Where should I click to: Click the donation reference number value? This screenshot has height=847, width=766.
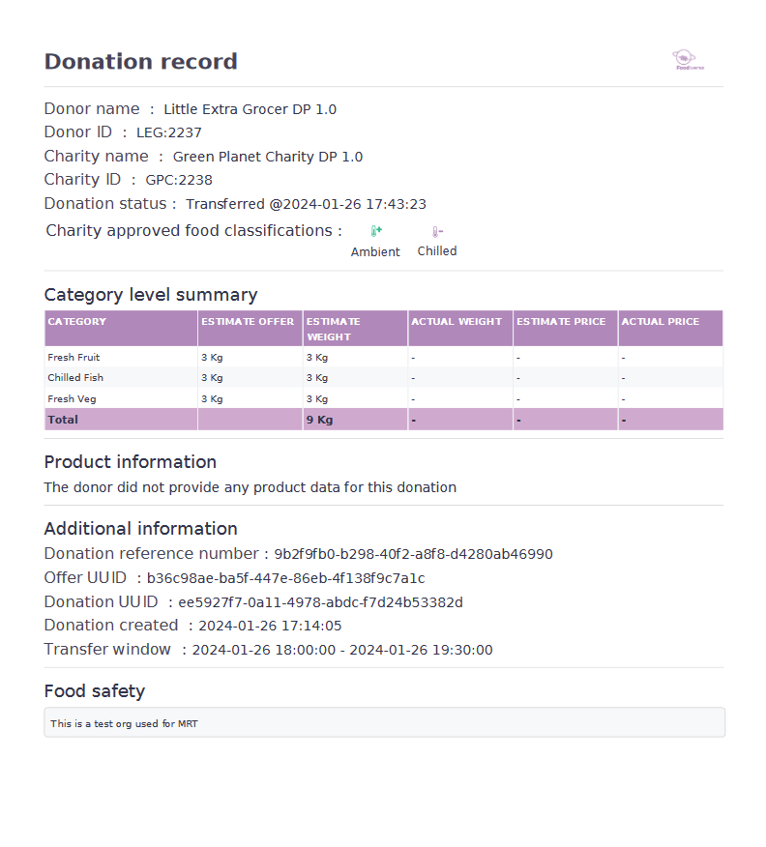[413, 554]
